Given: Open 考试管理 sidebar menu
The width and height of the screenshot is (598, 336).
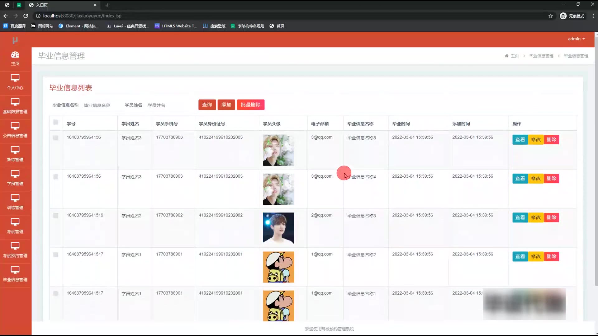Looking at the screenshot, I should click(15, 226).
